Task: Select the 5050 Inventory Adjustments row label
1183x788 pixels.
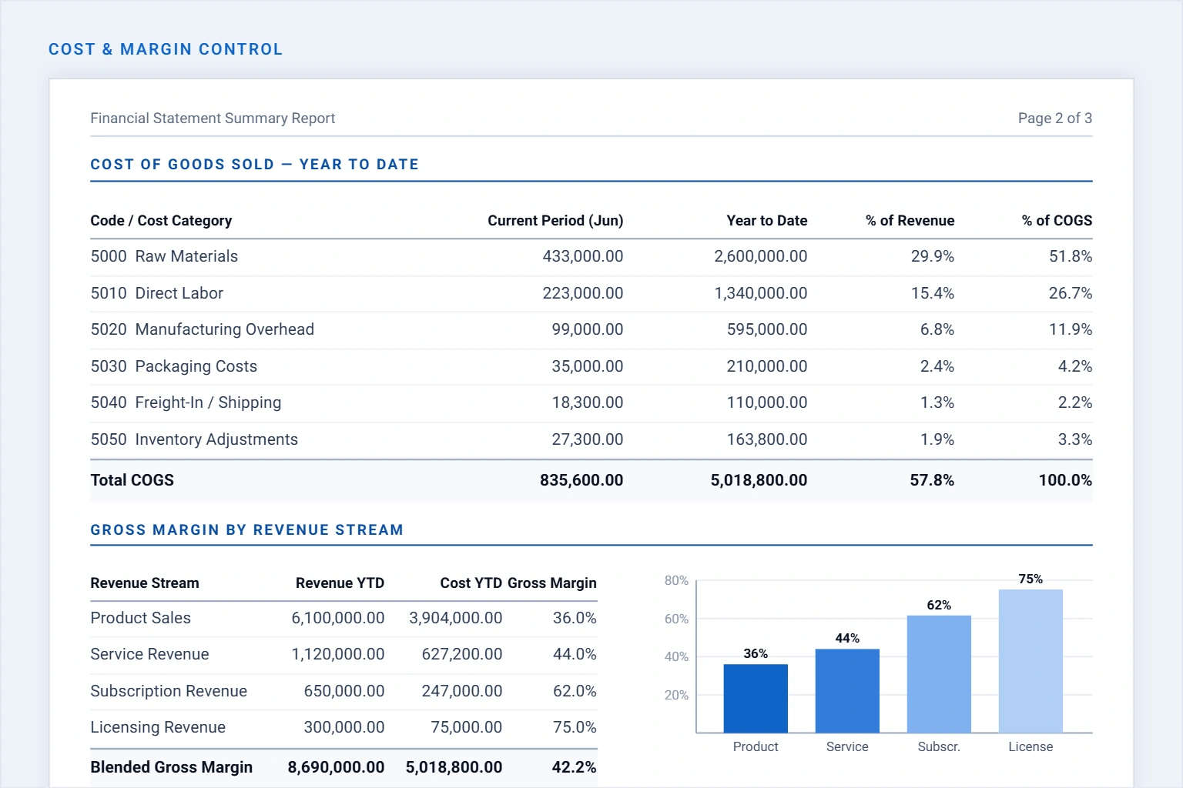Action: point(194,439)
